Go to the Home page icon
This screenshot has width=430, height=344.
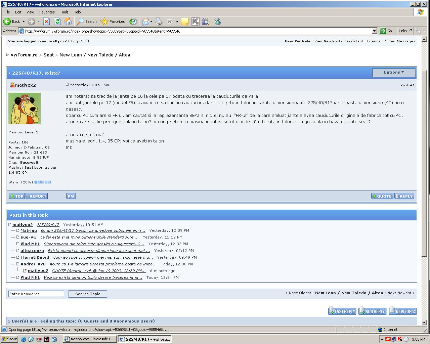coord(68,21)
